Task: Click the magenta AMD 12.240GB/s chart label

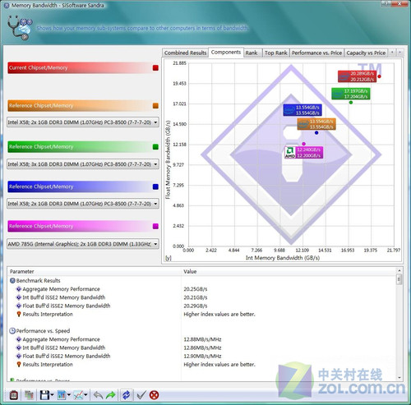Action: point(304,153)
